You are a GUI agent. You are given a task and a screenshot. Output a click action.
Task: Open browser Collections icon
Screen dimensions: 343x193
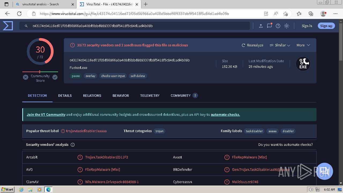311,14
